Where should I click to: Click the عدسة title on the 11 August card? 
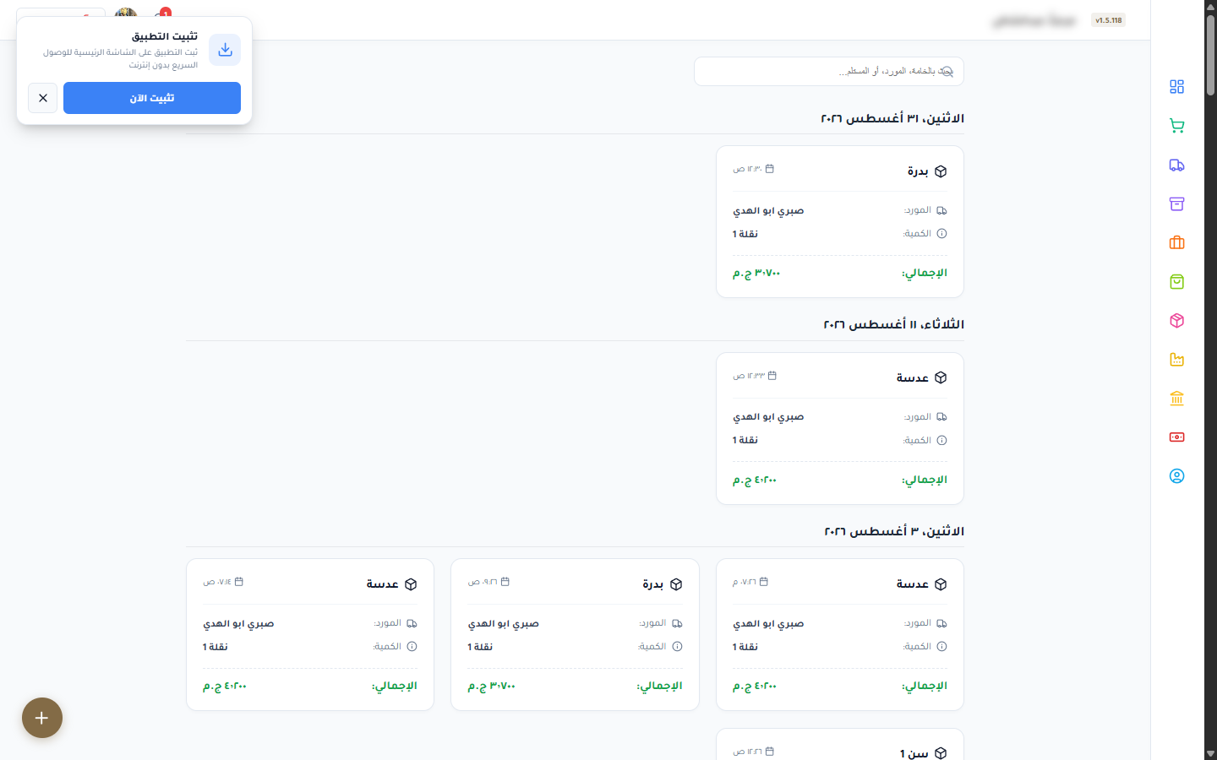point(913,377)
